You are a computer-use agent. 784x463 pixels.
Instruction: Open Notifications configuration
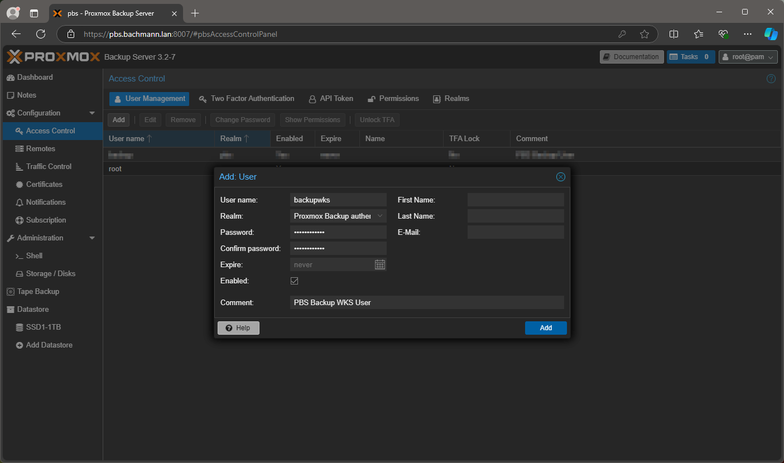pos(46,202)
